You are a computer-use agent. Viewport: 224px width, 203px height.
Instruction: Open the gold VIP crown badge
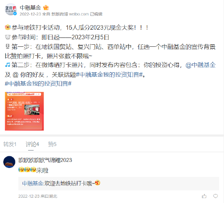coord(46,8)
